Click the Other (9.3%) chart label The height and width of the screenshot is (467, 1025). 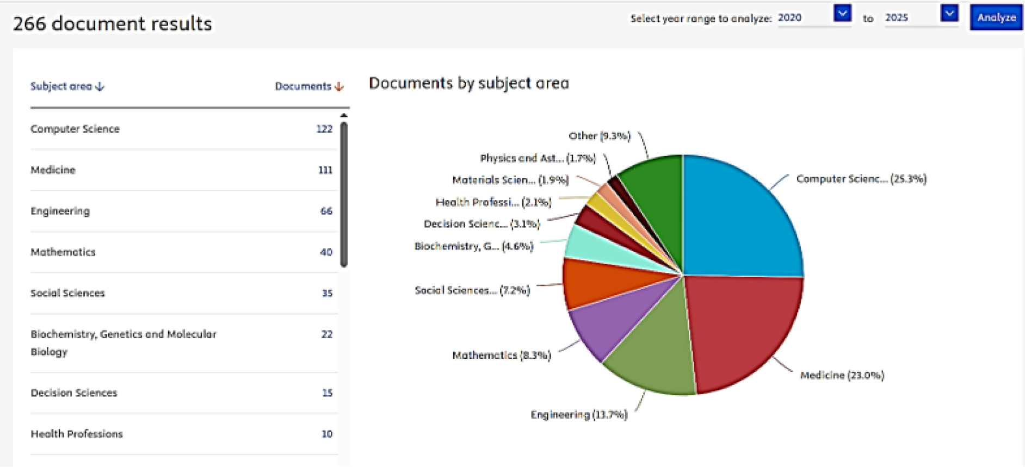[600, 135]
